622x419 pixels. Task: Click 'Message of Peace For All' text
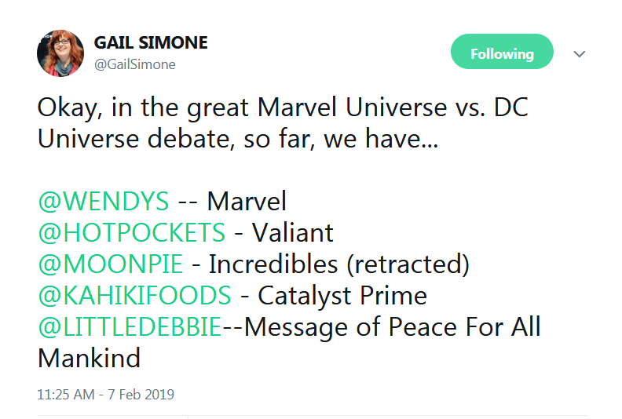(x=393, y=327)
